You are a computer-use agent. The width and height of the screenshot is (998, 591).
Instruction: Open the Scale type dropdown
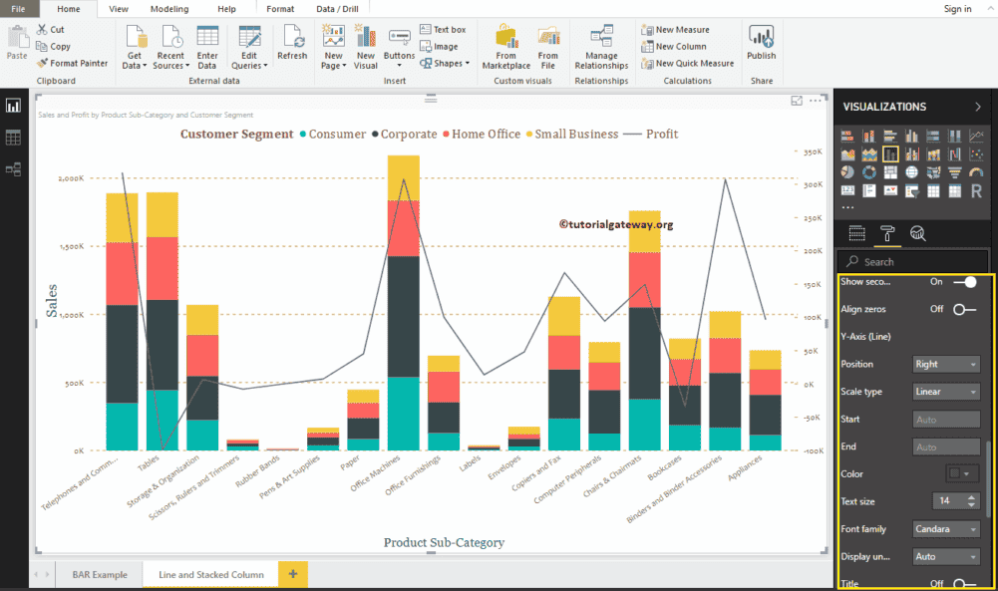946,391
